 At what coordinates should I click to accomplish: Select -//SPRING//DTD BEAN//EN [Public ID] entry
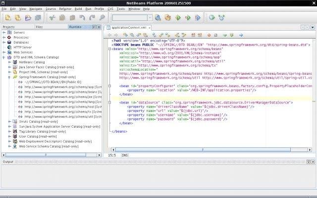click(53, 82)
